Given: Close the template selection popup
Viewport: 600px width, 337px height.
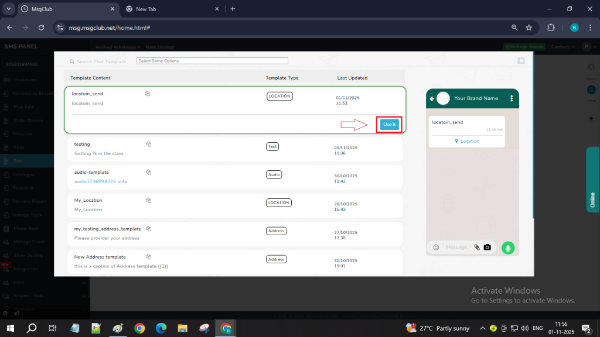Looking at the screenshot, I should point(521,61).
